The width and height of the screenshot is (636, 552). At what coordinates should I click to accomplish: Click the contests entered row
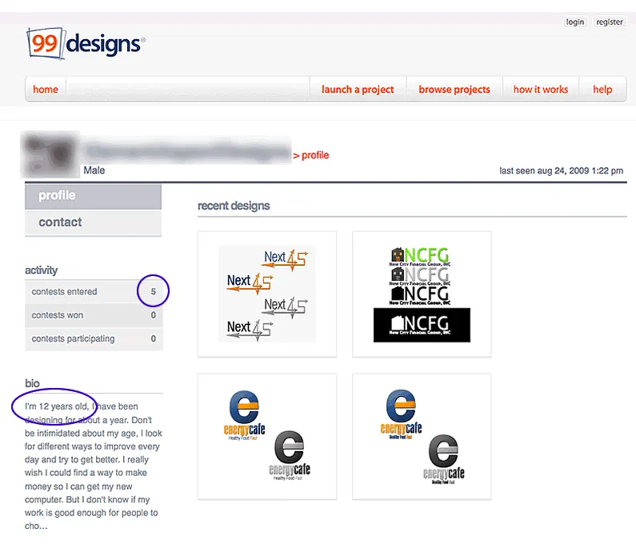(94, 292)
